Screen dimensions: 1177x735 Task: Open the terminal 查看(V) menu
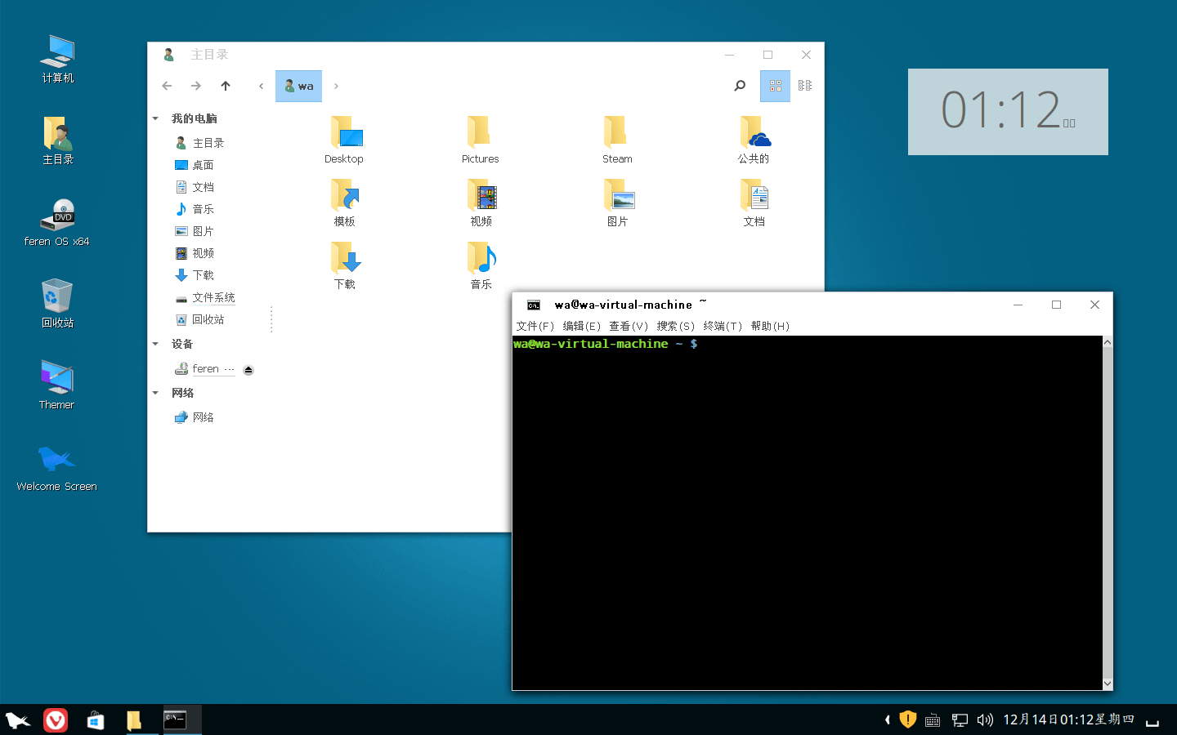pyautogui.click(x=629, y=326)
